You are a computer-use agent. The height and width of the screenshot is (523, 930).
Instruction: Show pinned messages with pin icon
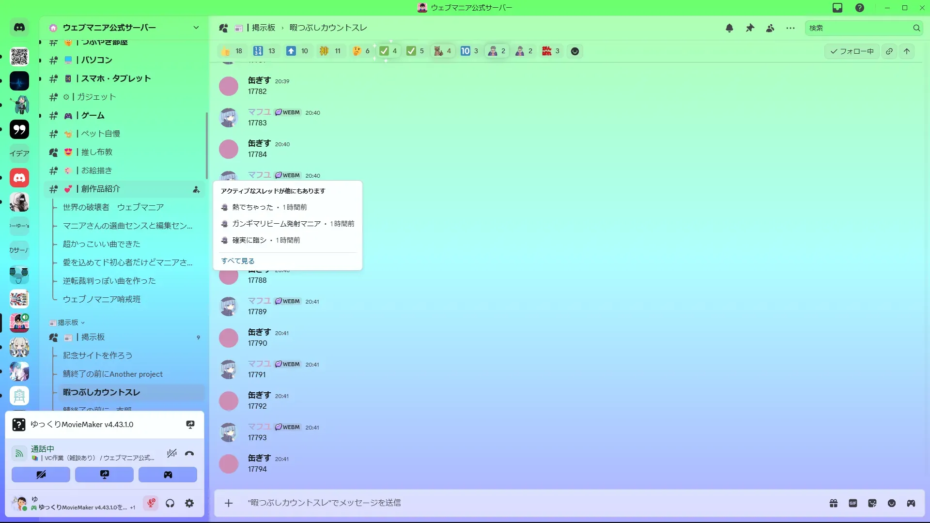click(750, 28)
